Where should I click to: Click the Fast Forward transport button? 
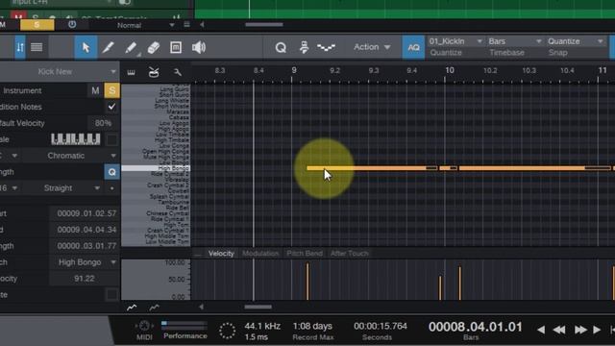click(579, 330)
